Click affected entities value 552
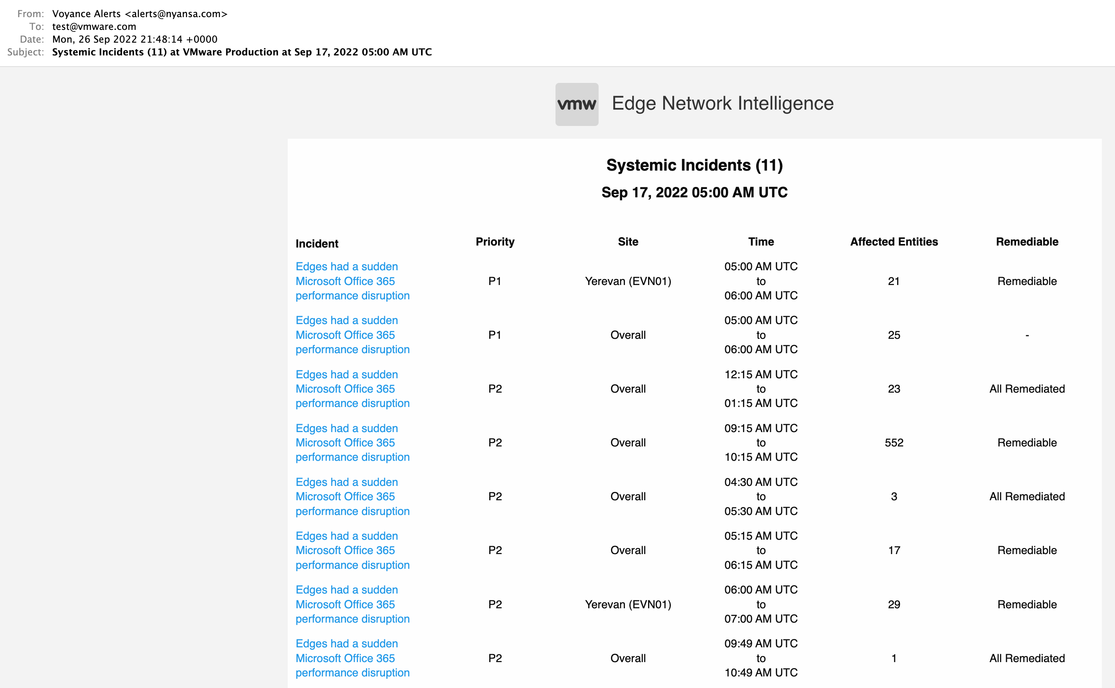Image resolution: width=1115 pixels, height=688 pixels. coord(894,443)
